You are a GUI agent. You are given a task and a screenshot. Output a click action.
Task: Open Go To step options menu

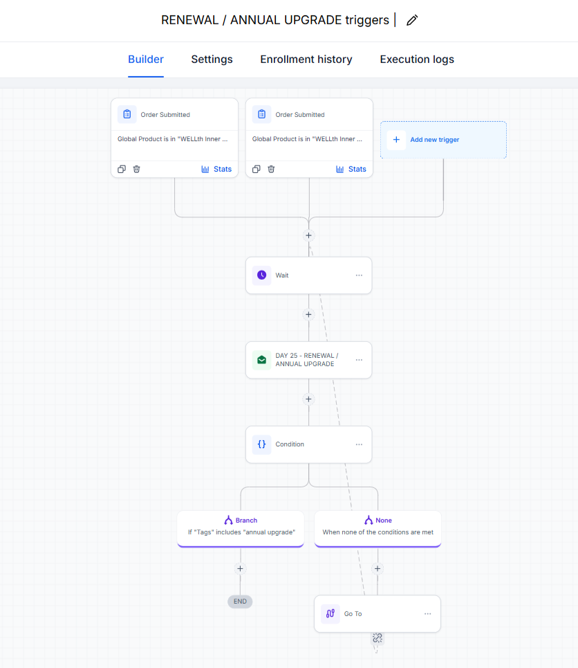coord(428,614)
